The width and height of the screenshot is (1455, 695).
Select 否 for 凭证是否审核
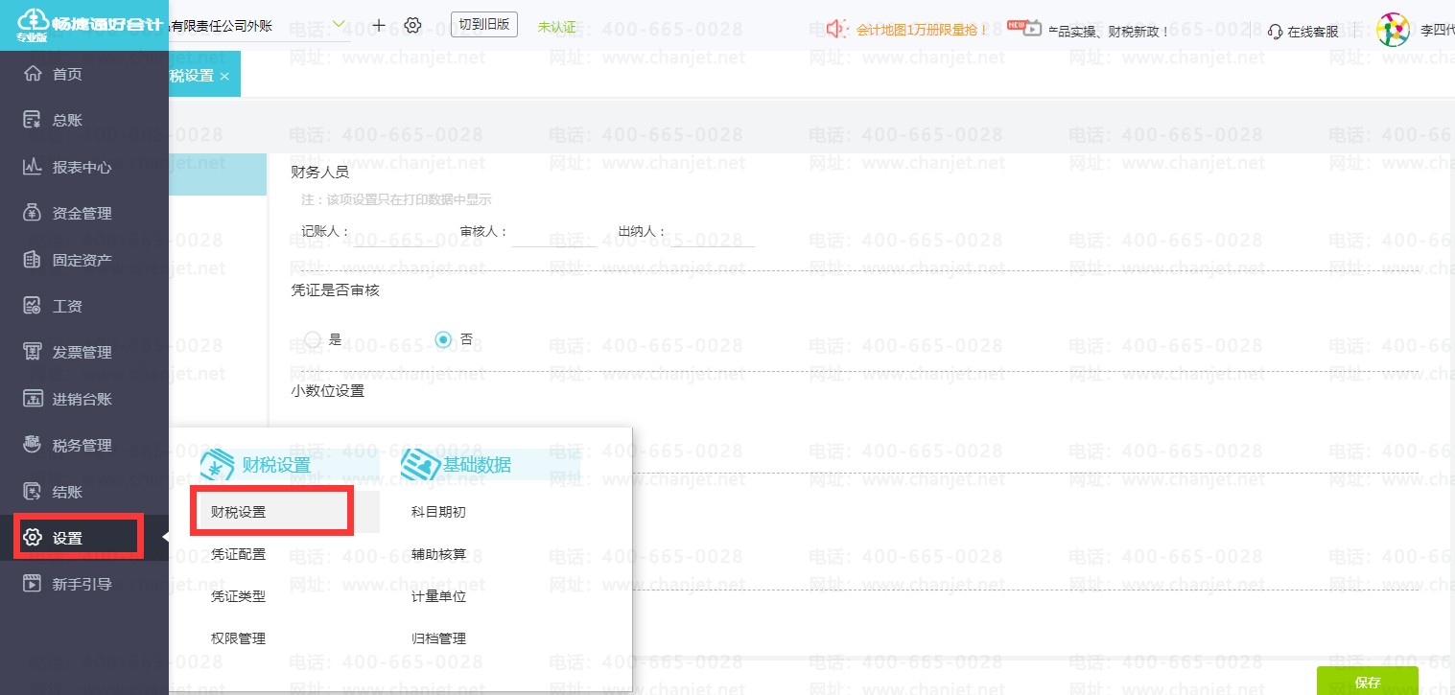tap(443, 339)
